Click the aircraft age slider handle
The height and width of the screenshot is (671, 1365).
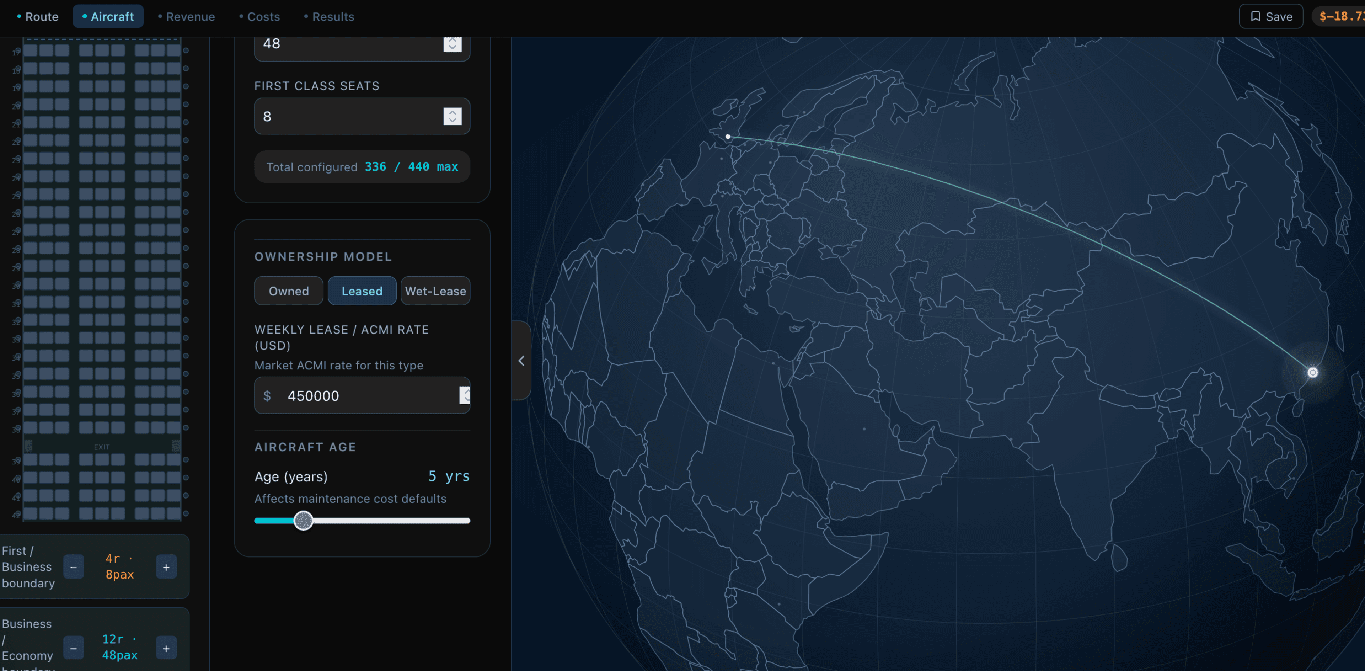pyautogui.click(x=304, y=521)
